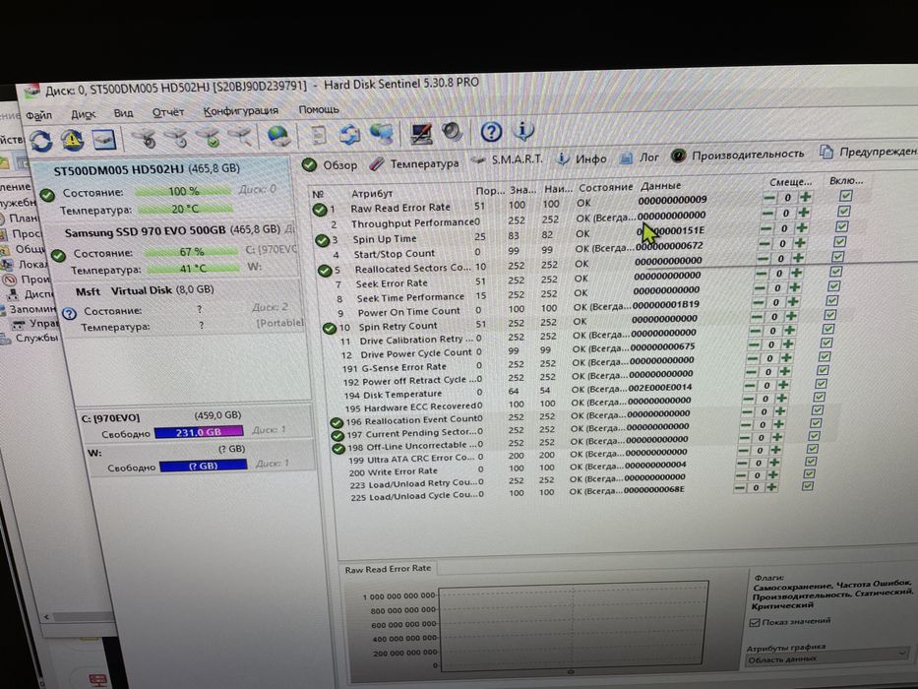The width and height of the screenshot is (918, 689).
Task: Decrease offset for Spin Up Time
Action: click(x=765, y=228)
